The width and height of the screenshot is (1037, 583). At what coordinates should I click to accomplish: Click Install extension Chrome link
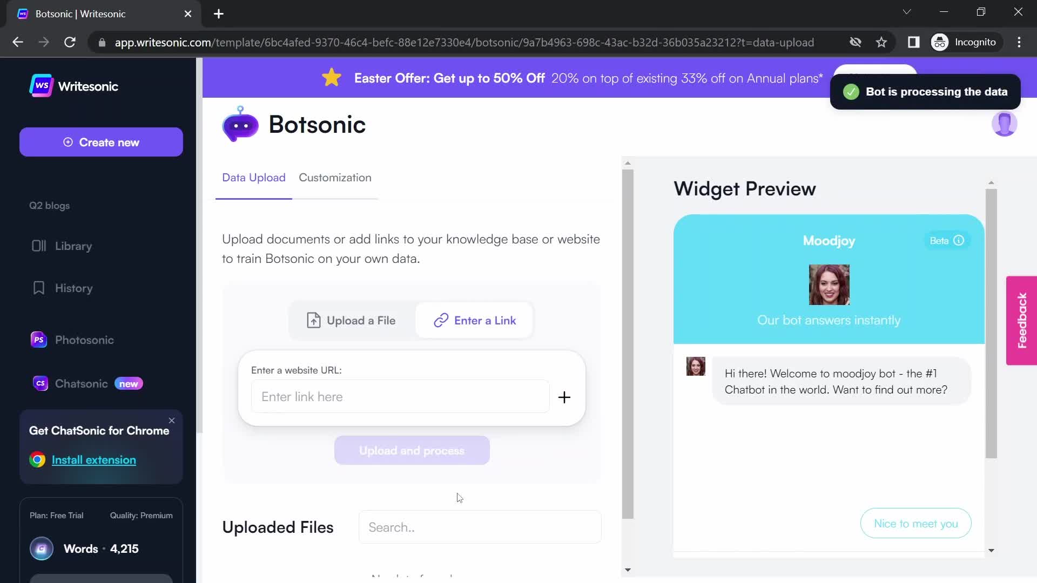[93, 460]
